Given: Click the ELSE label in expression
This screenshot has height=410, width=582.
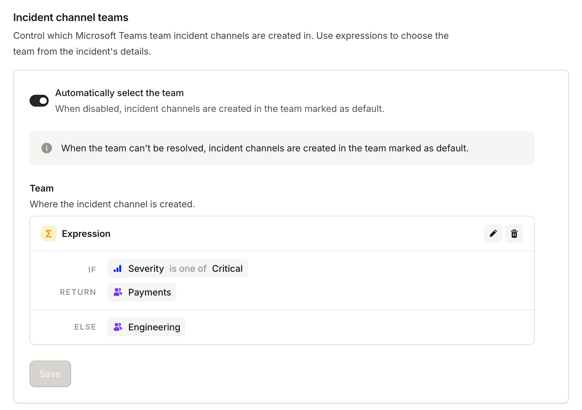Looking at the screenshot, I should click(x=85, y=327).
